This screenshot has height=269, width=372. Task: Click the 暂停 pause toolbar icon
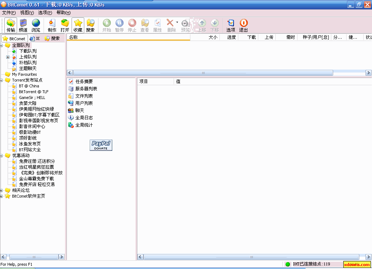(119, 25)
